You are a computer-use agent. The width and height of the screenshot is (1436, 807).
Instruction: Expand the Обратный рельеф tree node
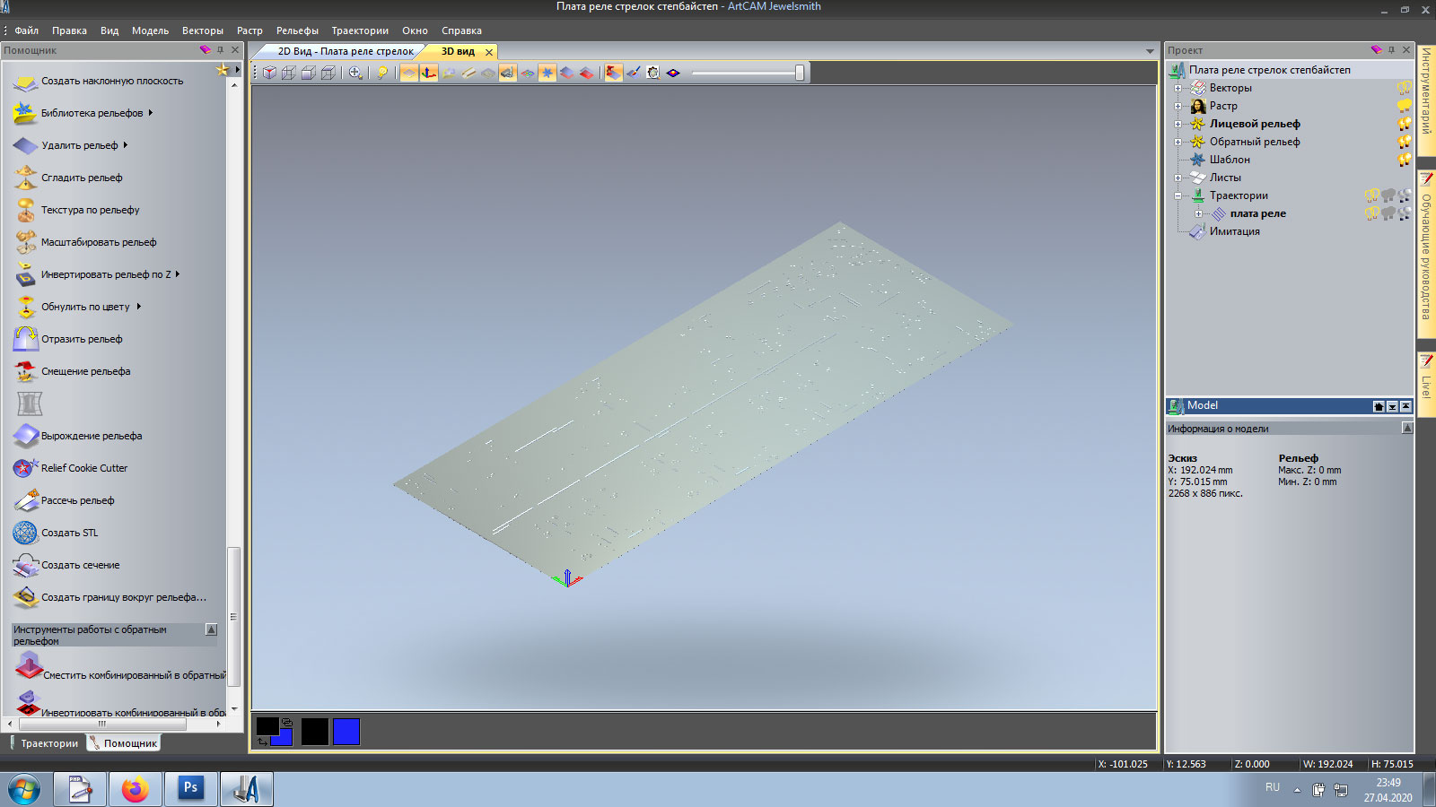[x=1178, y=142]
